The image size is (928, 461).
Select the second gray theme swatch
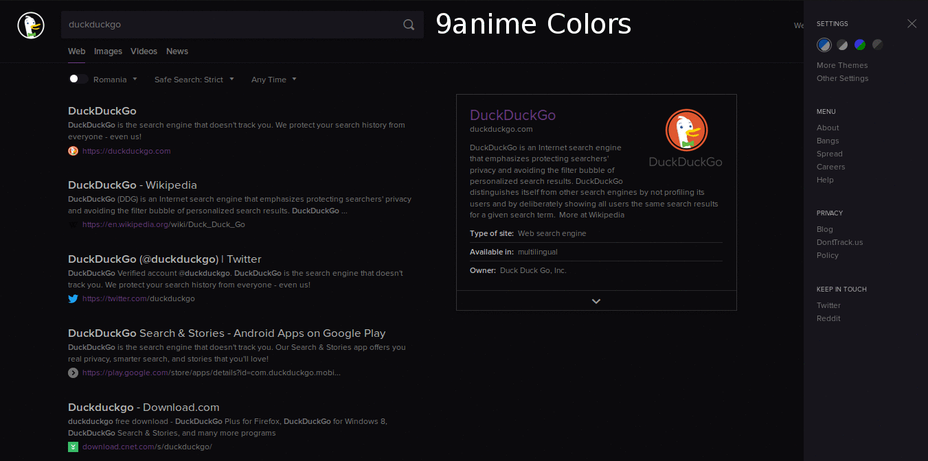[x=842, y=45]
